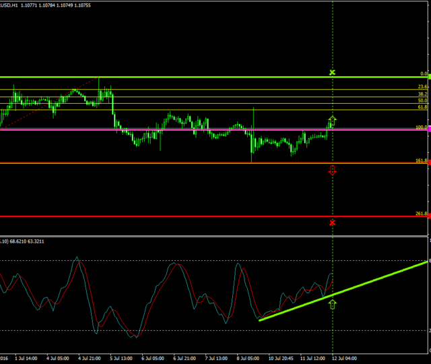Viewport: 431px width, 364px height.
Task: Click the 61.8 Fibonacci level label
Action: (422, 107)
